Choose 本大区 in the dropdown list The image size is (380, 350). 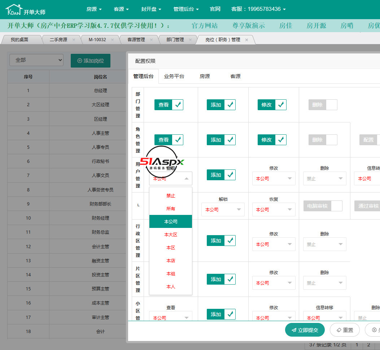pyautogui.click(x=171, y=234)
